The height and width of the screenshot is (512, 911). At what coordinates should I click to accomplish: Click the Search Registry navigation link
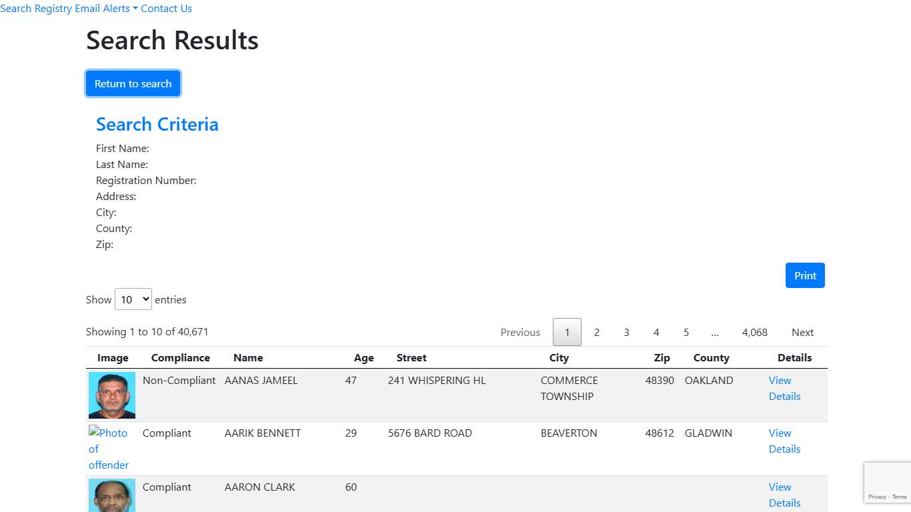pyautogui.click(x=36, y=9)
